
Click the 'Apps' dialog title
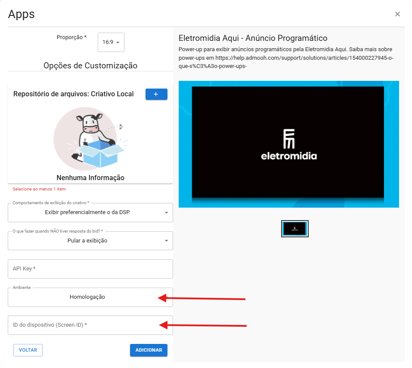21,14
